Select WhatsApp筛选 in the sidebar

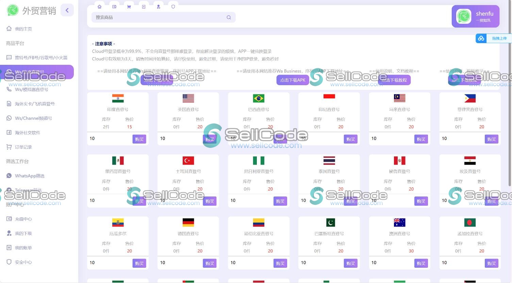click(30, 176)
